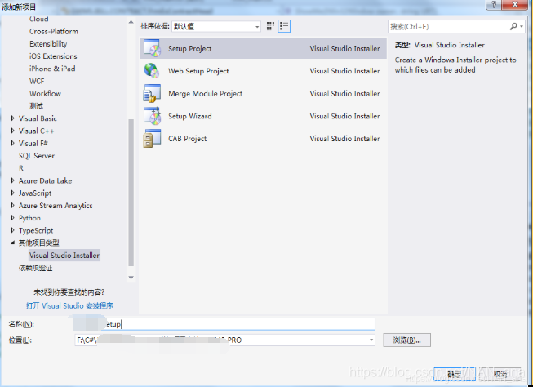
Task: Click the project name input field
Action: [x=224, y=324]
